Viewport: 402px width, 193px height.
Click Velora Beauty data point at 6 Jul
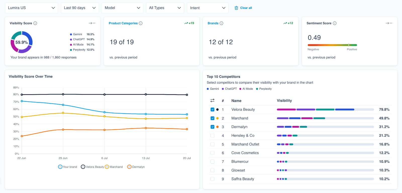(x=105, y=94)
